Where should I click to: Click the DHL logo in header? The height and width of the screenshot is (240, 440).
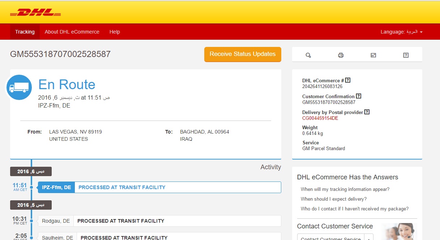[35, 13]
